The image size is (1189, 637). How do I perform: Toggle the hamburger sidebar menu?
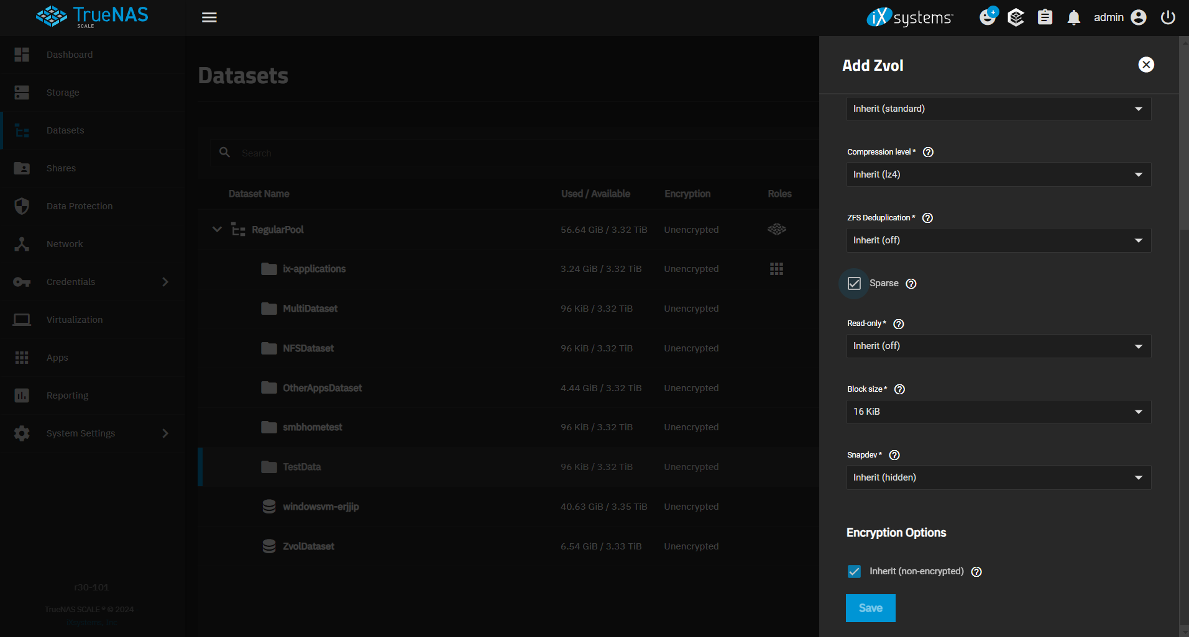click(x=209, y=17)
